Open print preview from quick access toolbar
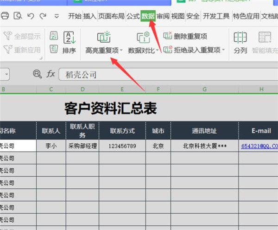 [x=18, y=16]
